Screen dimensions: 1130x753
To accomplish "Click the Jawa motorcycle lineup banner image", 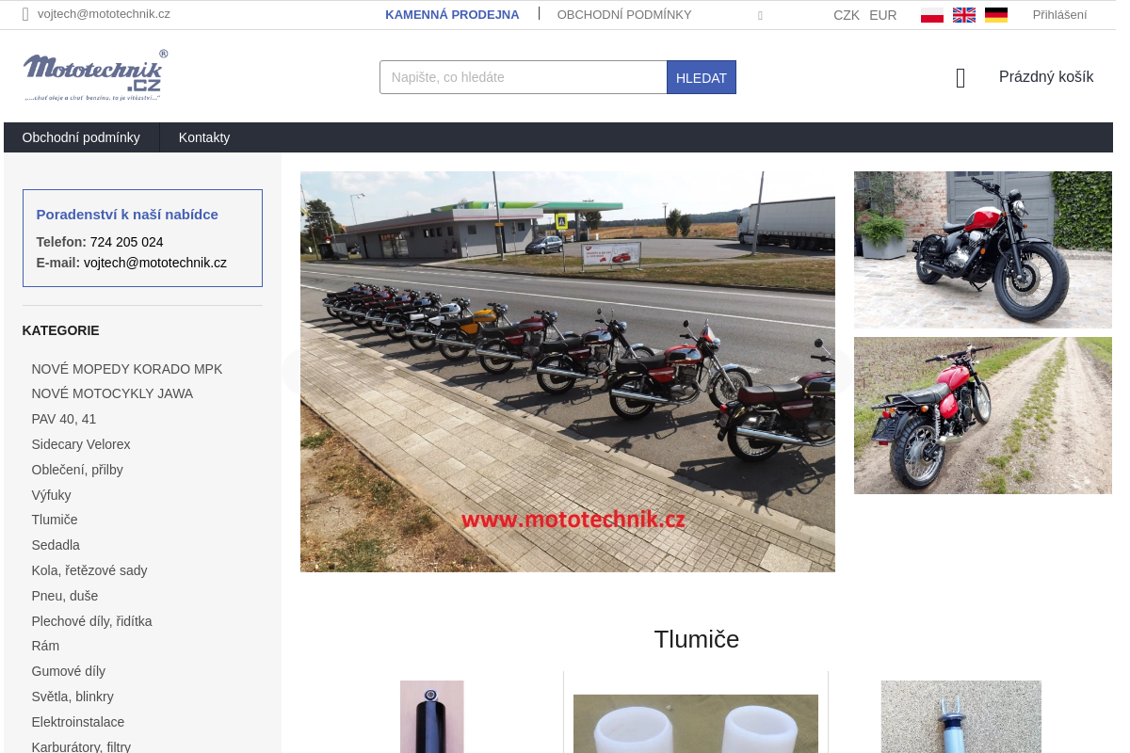I will point(567,371).
